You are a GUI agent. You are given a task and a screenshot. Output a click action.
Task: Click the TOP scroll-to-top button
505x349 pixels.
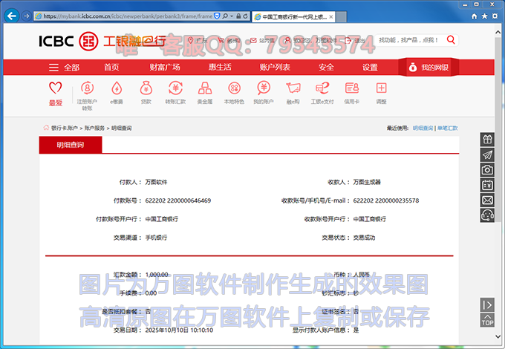(x=487, y=321)
